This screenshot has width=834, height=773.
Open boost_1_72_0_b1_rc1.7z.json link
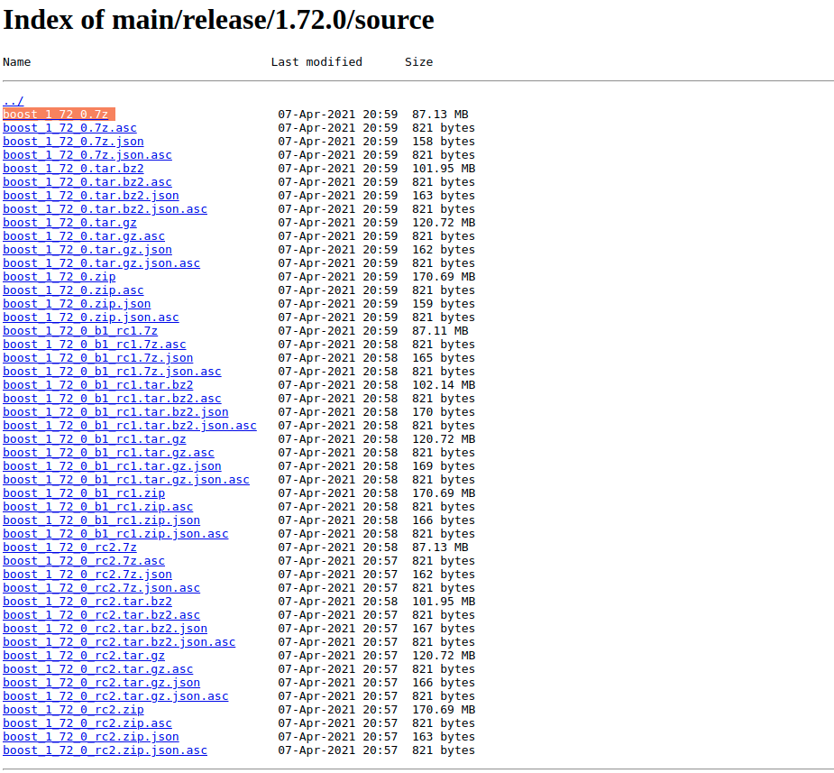point(98,358)
